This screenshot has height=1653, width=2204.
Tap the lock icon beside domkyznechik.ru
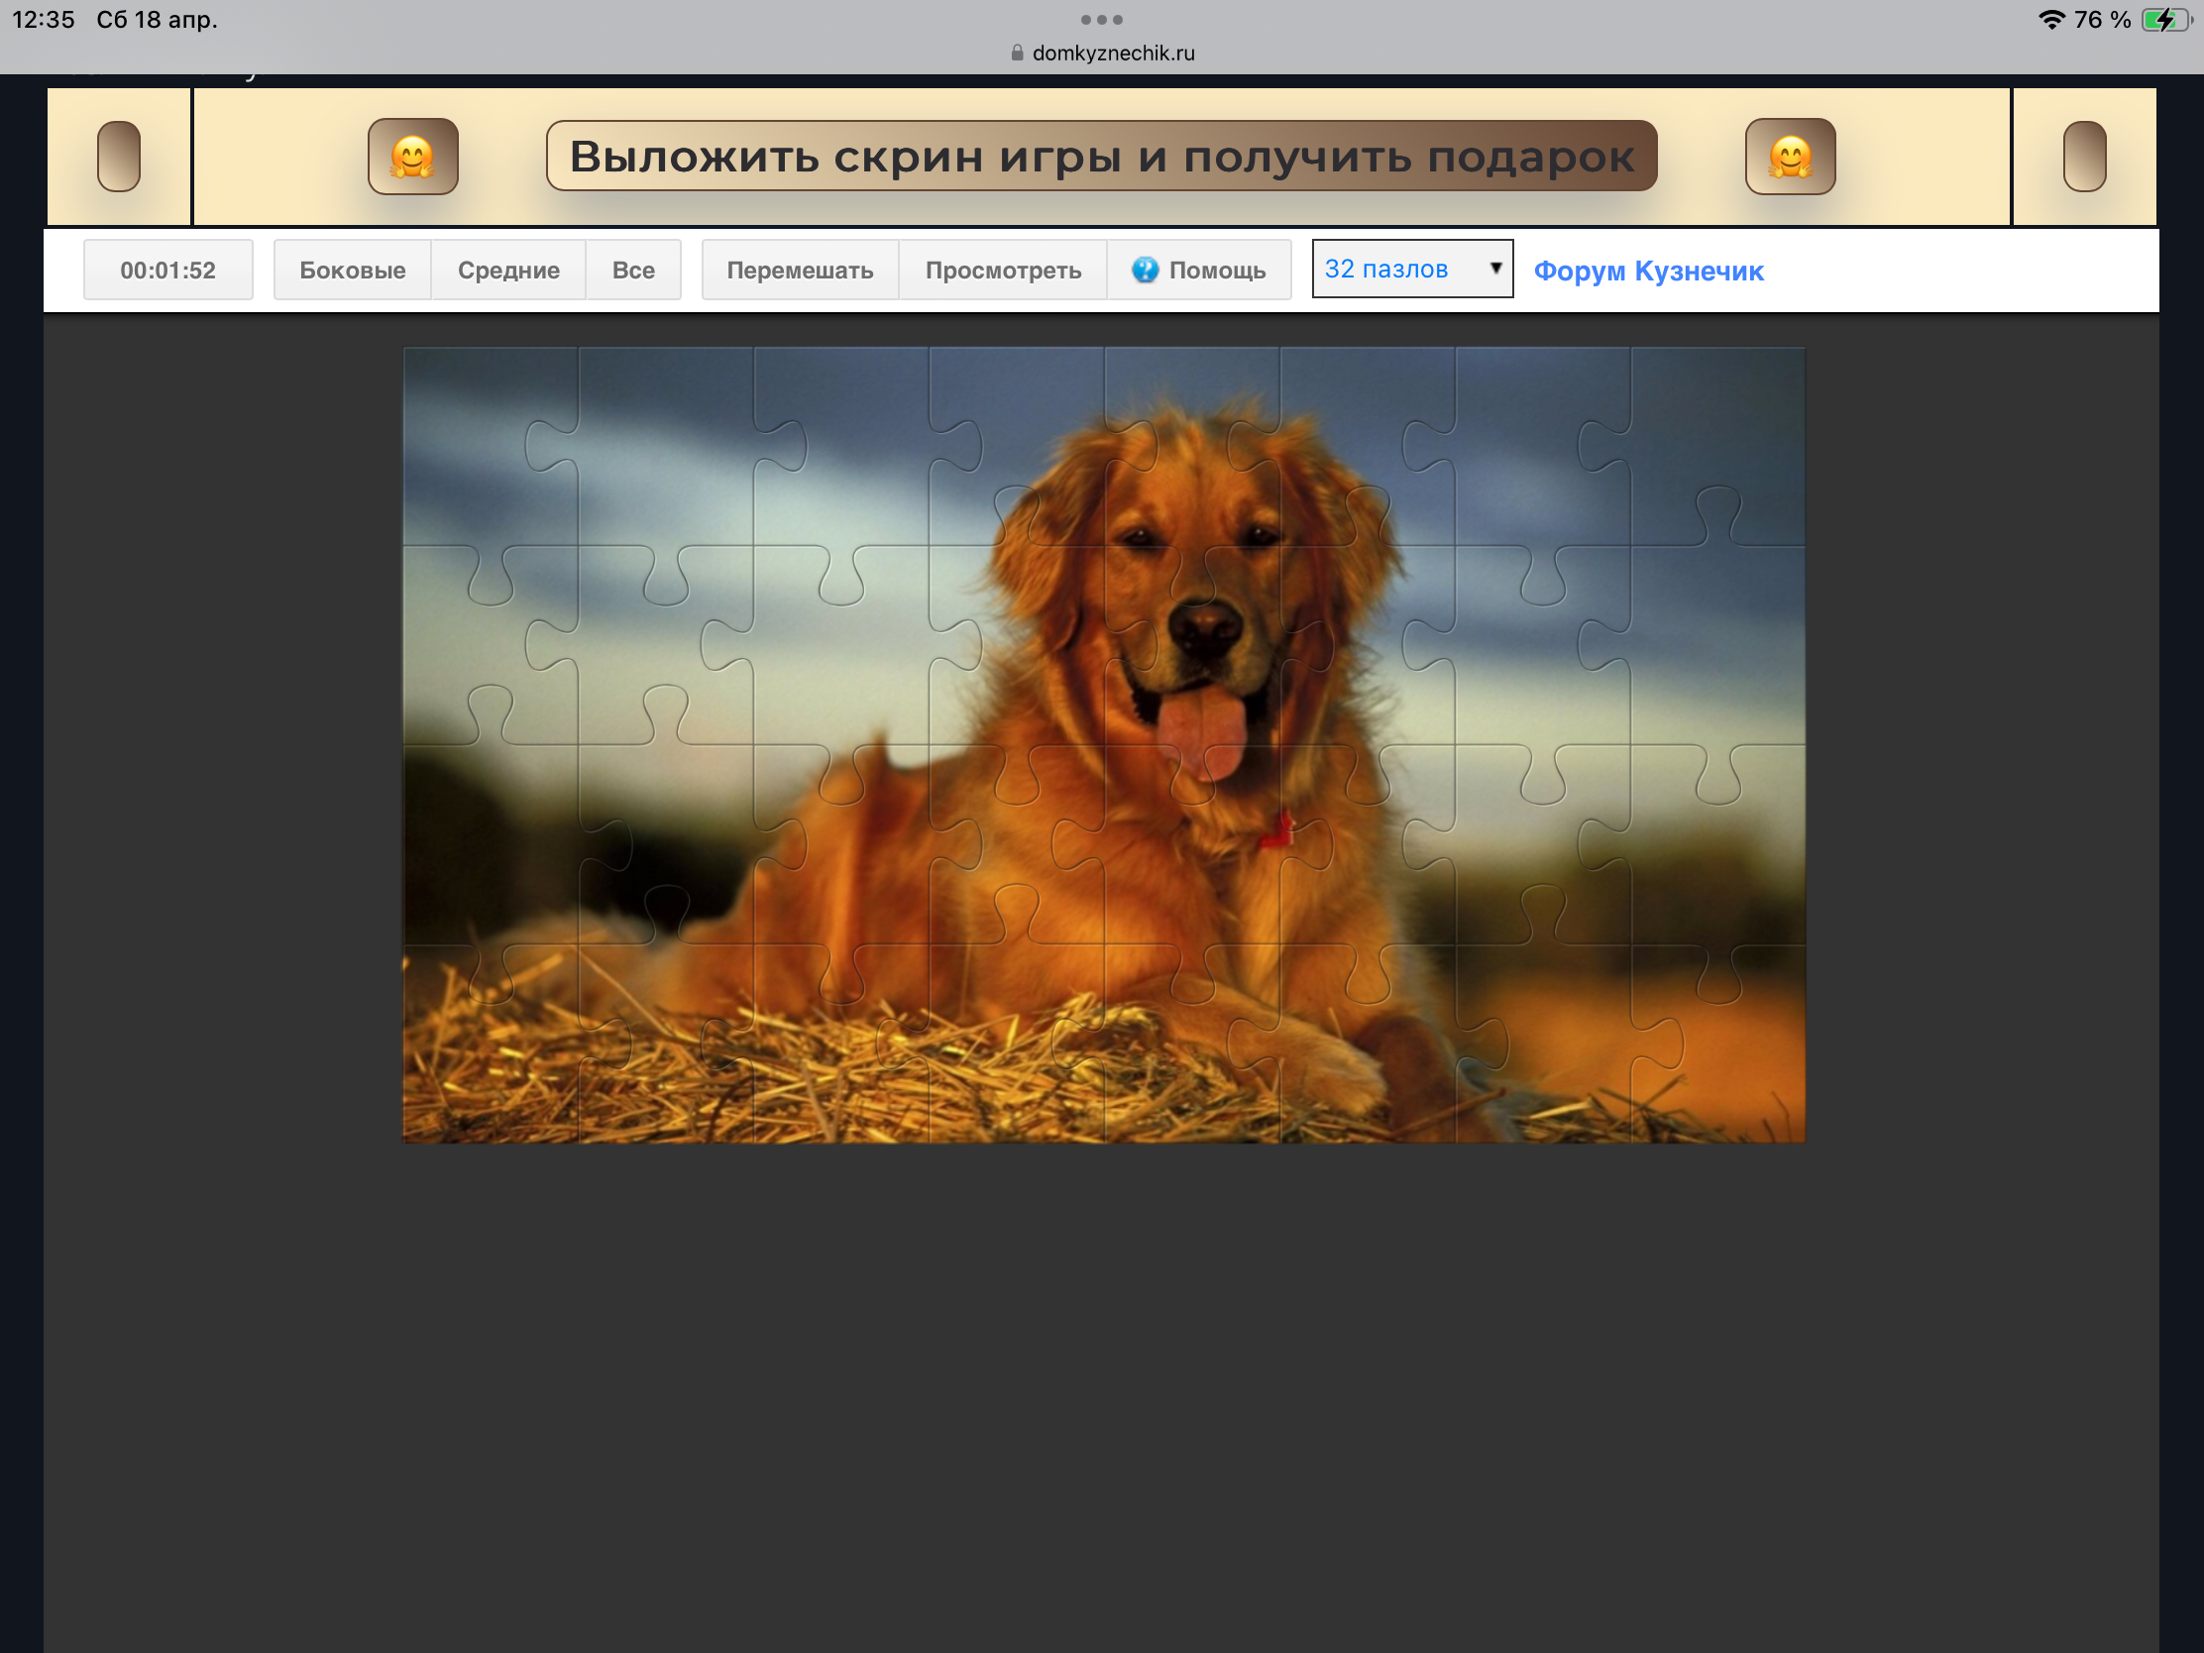tap(1017, 53)
